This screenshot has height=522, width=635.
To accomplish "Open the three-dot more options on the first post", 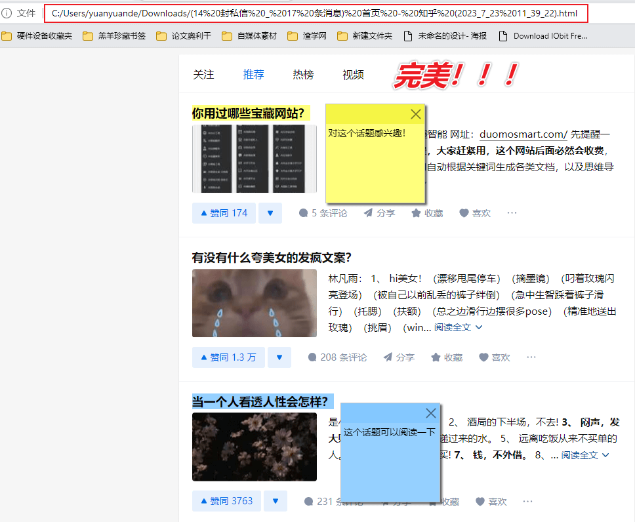I will [x=512, y=213].
